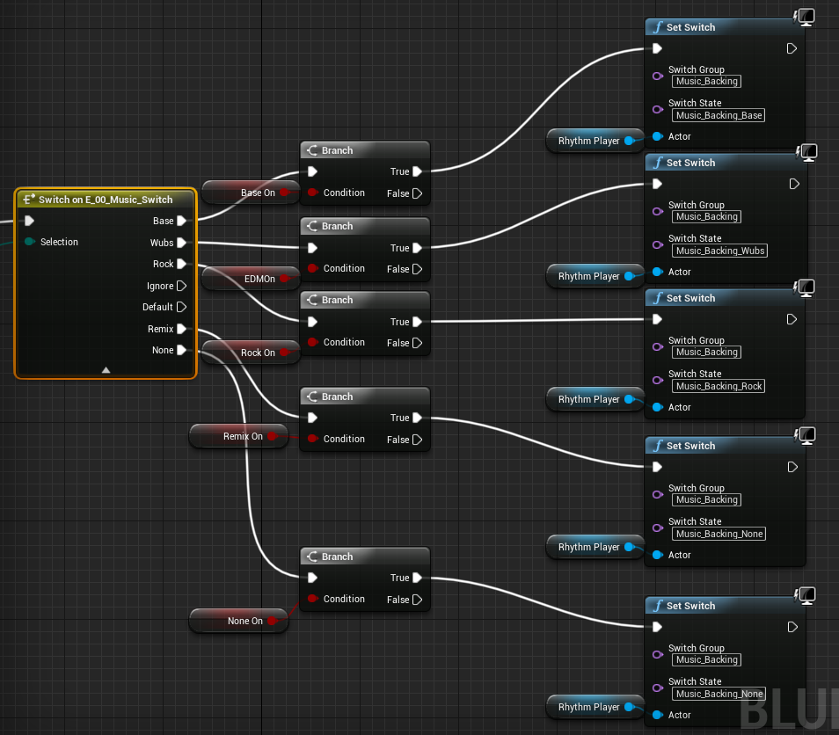Select the Base On variable node

point(251,193)
